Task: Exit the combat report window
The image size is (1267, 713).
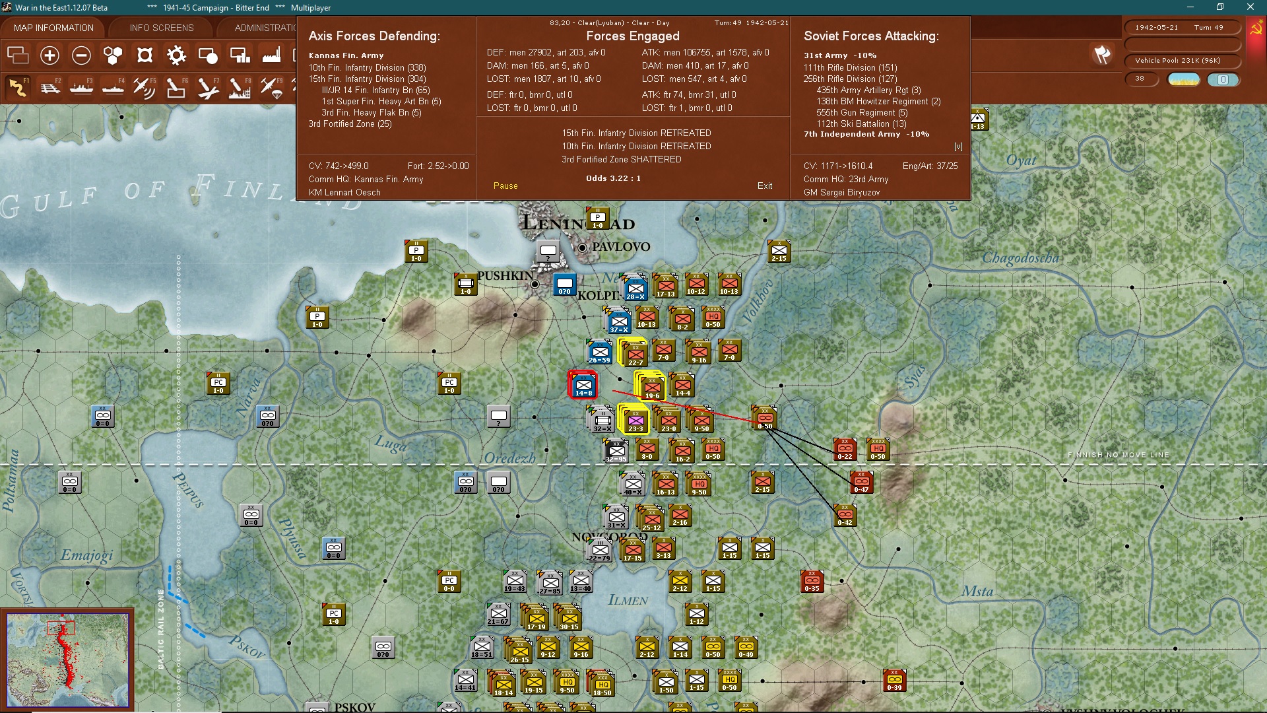Action: (x=765, y=186)
